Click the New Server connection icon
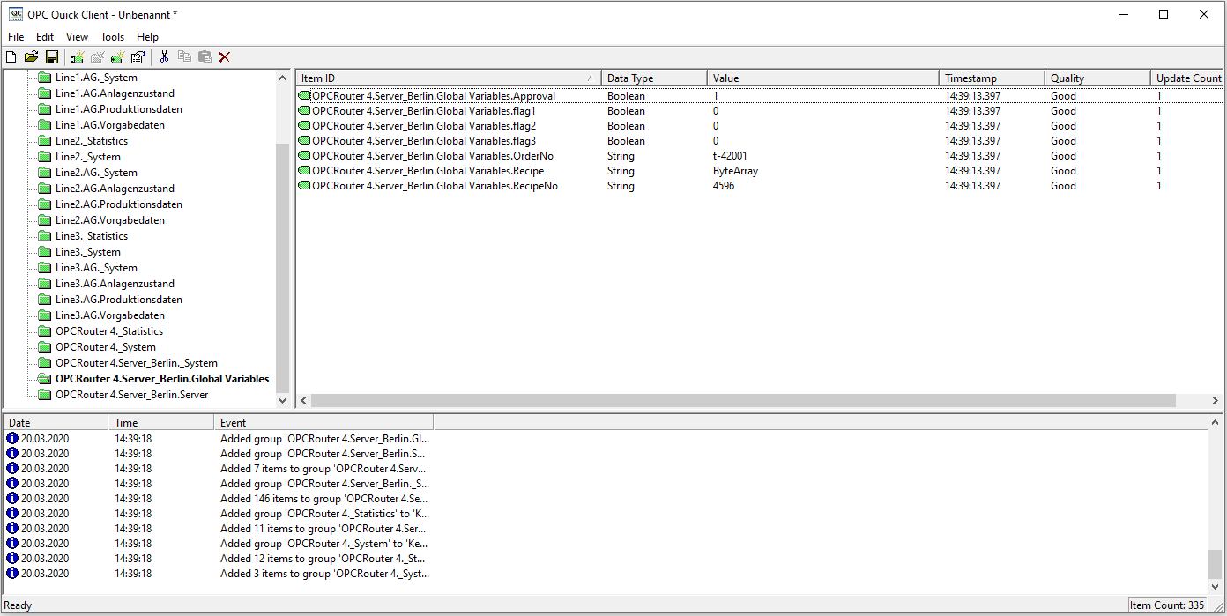This screenshot has width=1227, height=616. coord(78,57)
